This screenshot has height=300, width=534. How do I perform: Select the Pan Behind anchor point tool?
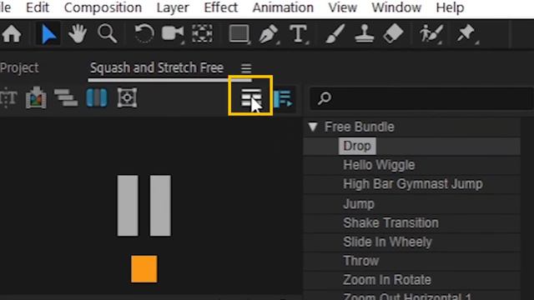(x=202, y=33)
